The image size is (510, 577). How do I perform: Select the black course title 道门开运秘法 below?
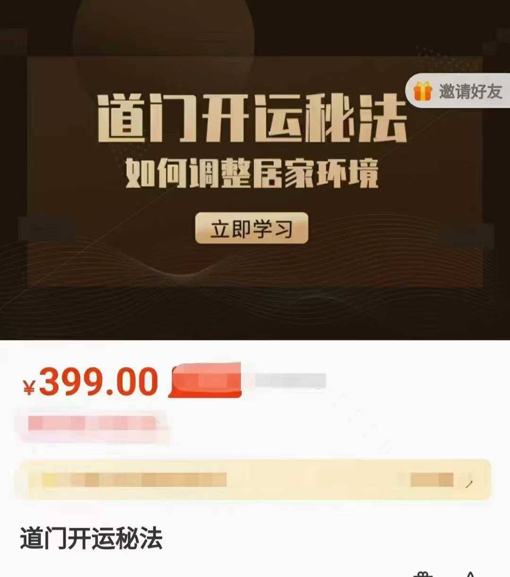pyautogui.click(x=91, y=539)
